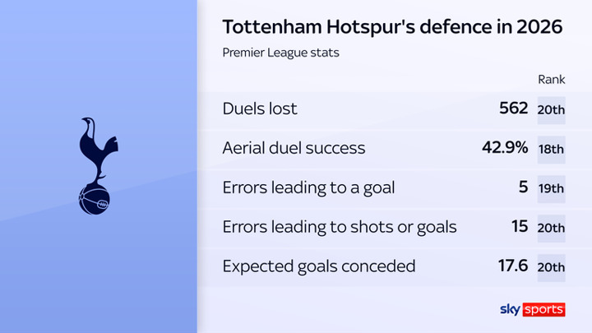Viewport: 592px width, 333px height.
Task: Click 20th badge for errors leading to shots or goals
Action: [x=552, y=228]
